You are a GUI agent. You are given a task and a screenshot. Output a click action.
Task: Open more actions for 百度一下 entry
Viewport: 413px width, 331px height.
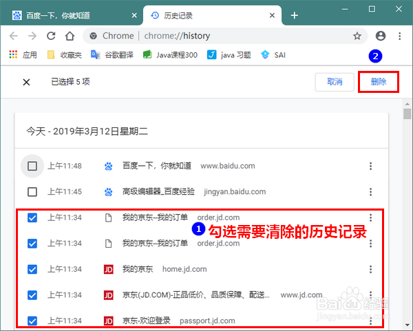pyautogui.click(x=370, y=166)
